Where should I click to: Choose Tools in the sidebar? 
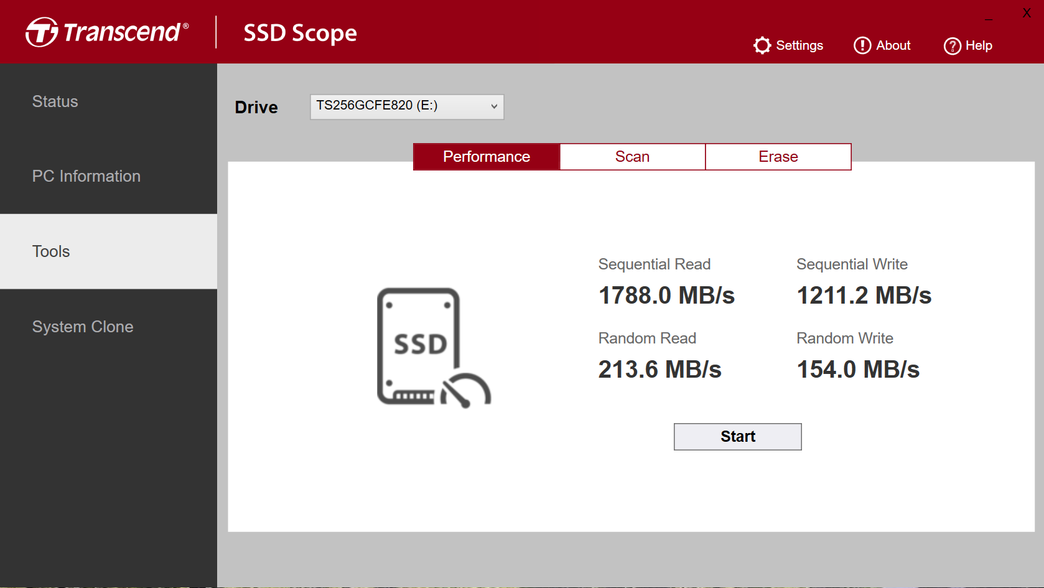[51, 251]
